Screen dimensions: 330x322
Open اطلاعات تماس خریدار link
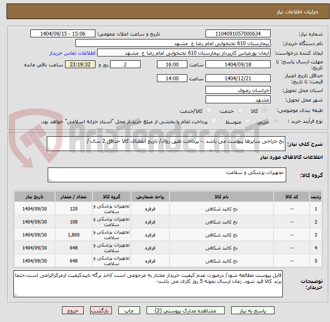(72, 53)
